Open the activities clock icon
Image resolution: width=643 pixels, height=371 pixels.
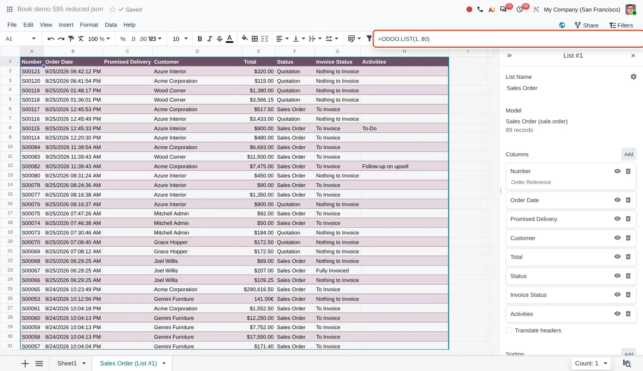(520, 9)
